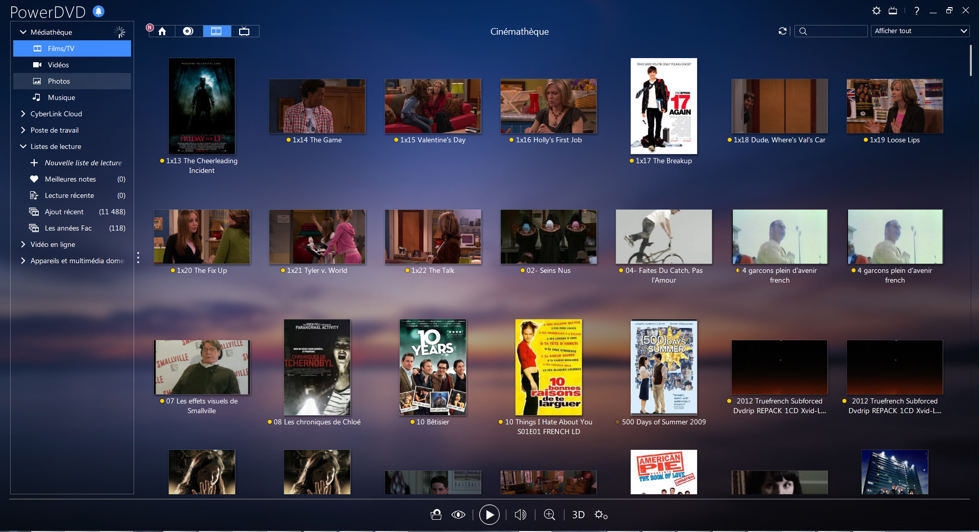Select 1x20 The Fix Up thumbnail
Image resolution: width=979 pixels, height=532 pixels.
[202, 237]
